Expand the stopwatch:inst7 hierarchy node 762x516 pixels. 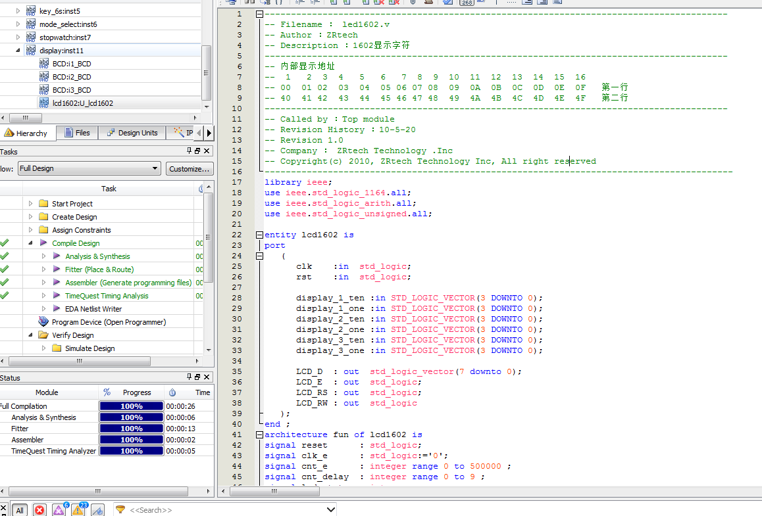point(18,37)
